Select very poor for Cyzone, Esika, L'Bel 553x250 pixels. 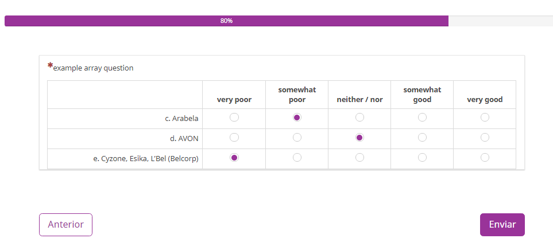click(234, 157)
